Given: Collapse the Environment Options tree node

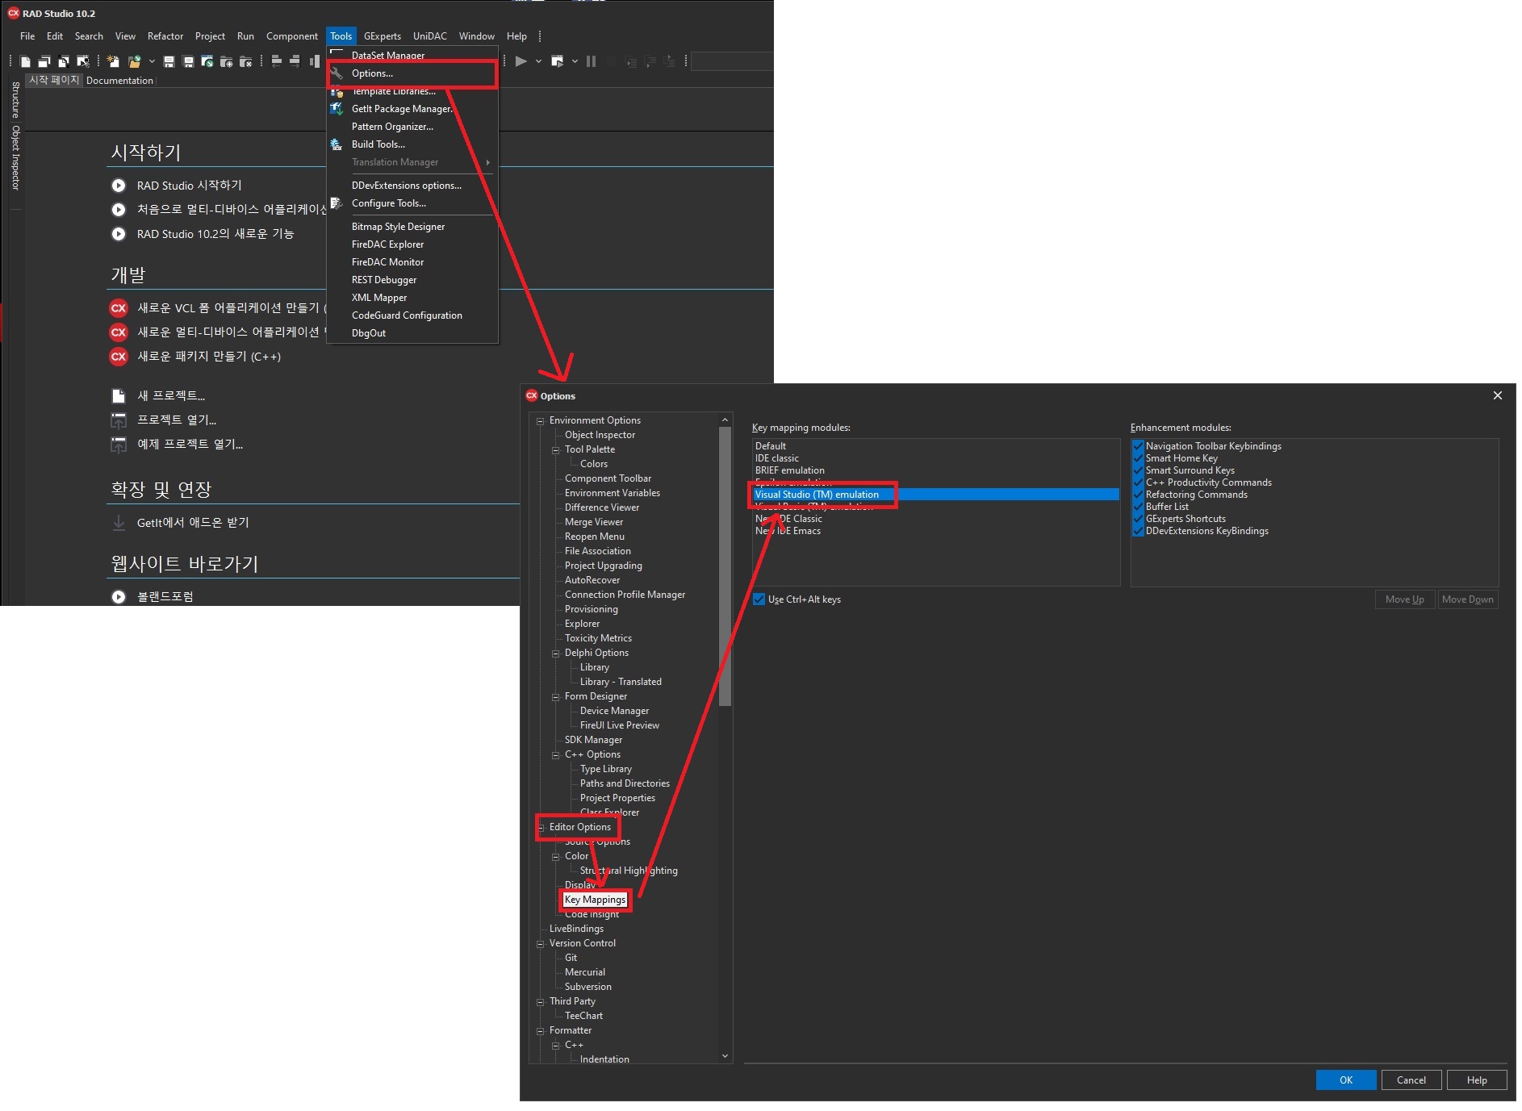Looking at the screenshot, I should point(541,421).
